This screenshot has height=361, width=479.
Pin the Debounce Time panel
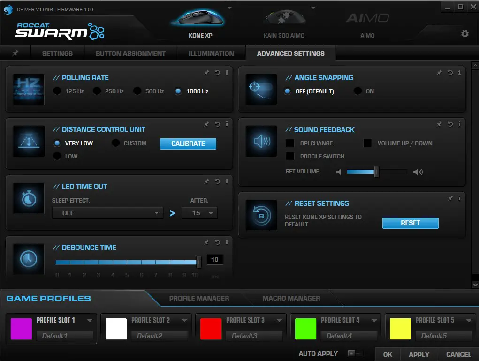click(x=206, y=242)
